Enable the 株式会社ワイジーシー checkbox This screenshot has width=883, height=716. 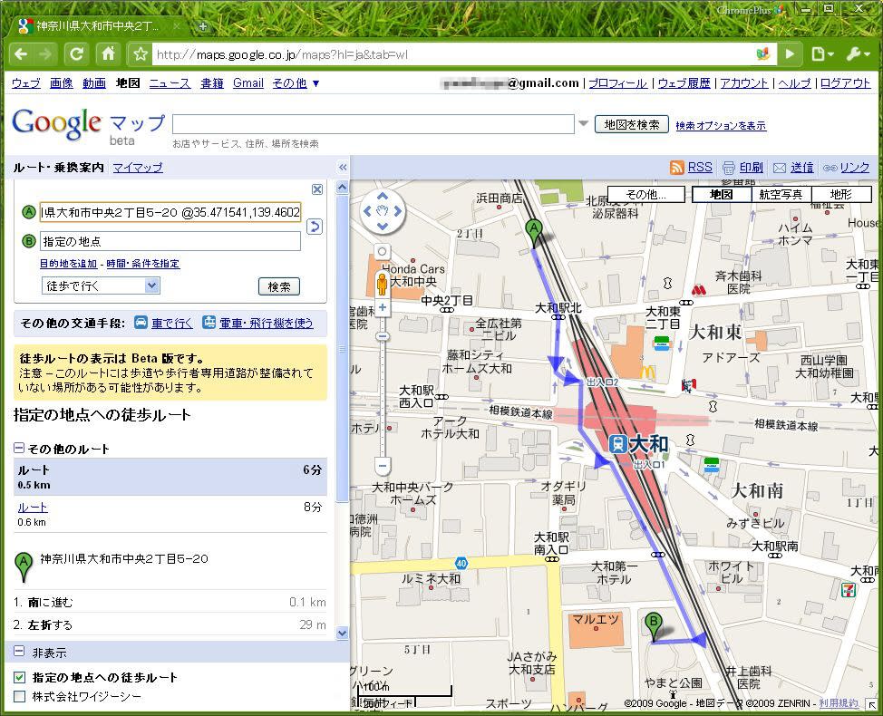(x=20, y=697)
